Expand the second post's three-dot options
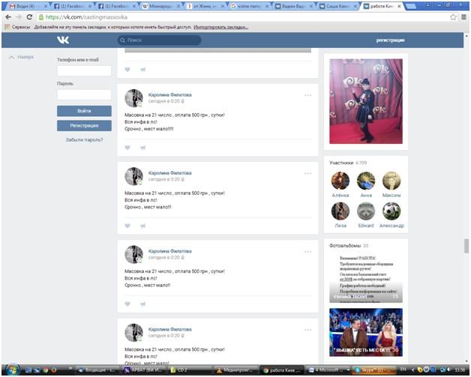Image resolution: width=471 pixels, height=377 pixels. click(307, 173)
